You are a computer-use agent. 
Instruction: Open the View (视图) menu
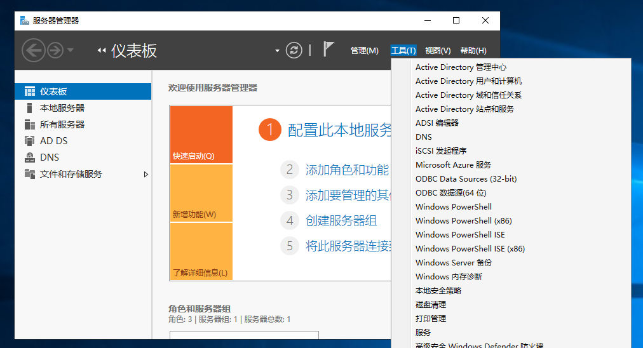pos(437,51)
